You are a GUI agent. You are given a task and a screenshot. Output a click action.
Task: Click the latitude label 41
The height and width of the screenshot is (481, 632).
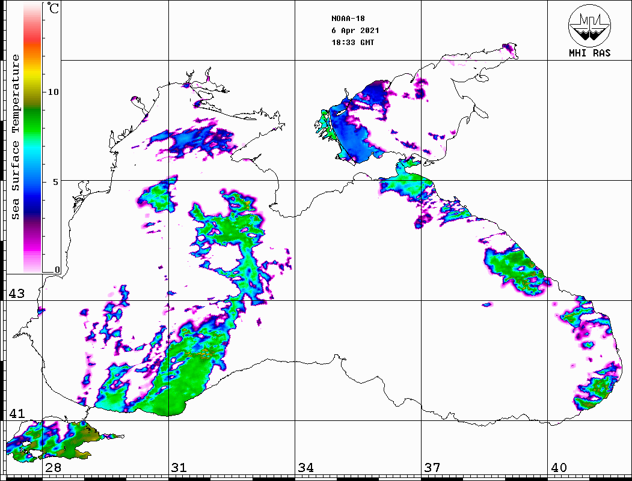point(17,413)
